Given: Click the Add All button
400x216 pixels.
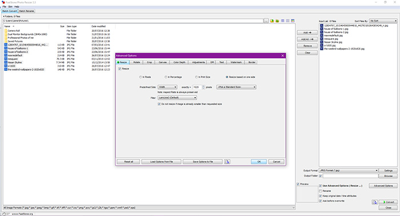Looking at the screenshot, I should point(307,39).
